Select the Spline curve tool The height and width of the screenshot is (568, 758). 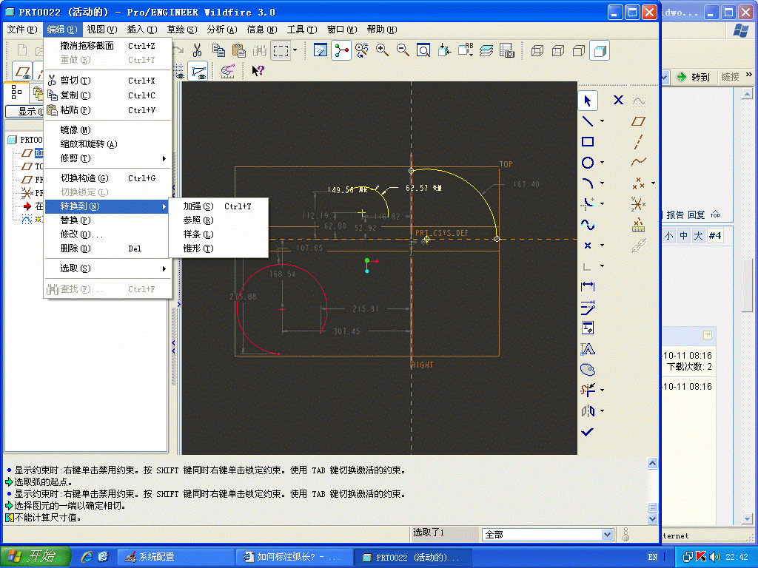(x=587, y=225)
